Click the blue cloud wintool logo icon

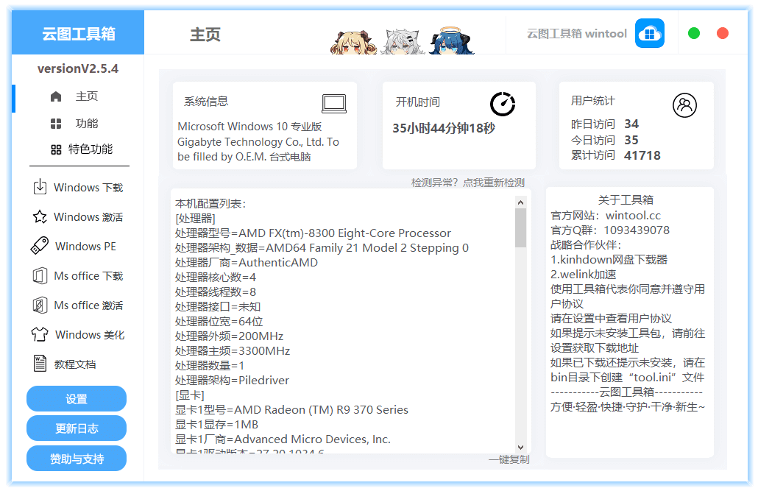(x=649, y=34)
